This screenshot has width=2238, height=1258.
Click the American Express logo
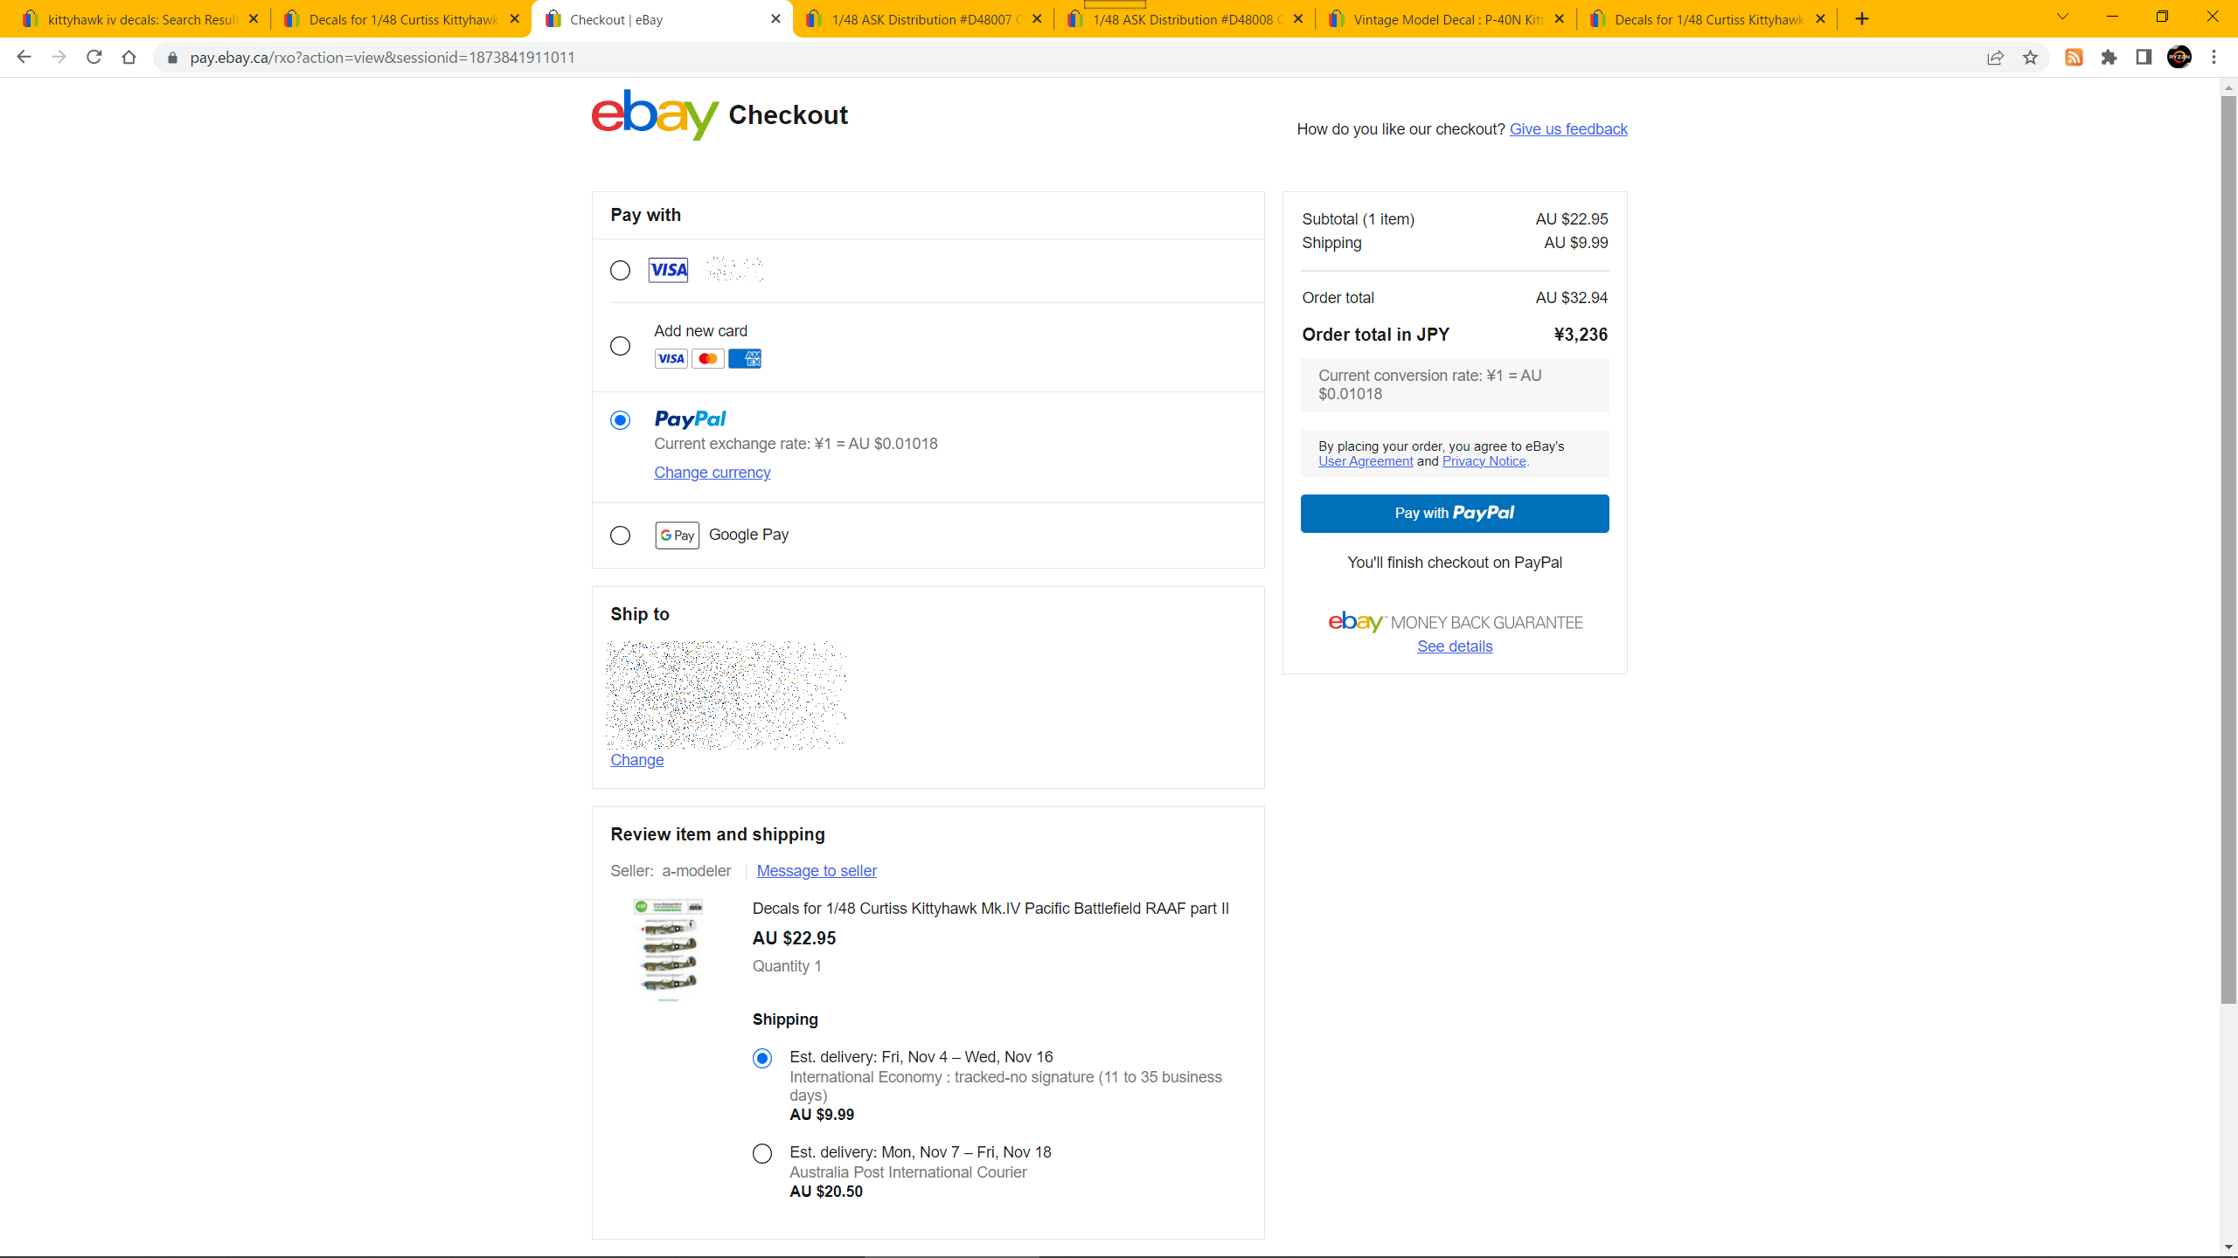point(745,359)
